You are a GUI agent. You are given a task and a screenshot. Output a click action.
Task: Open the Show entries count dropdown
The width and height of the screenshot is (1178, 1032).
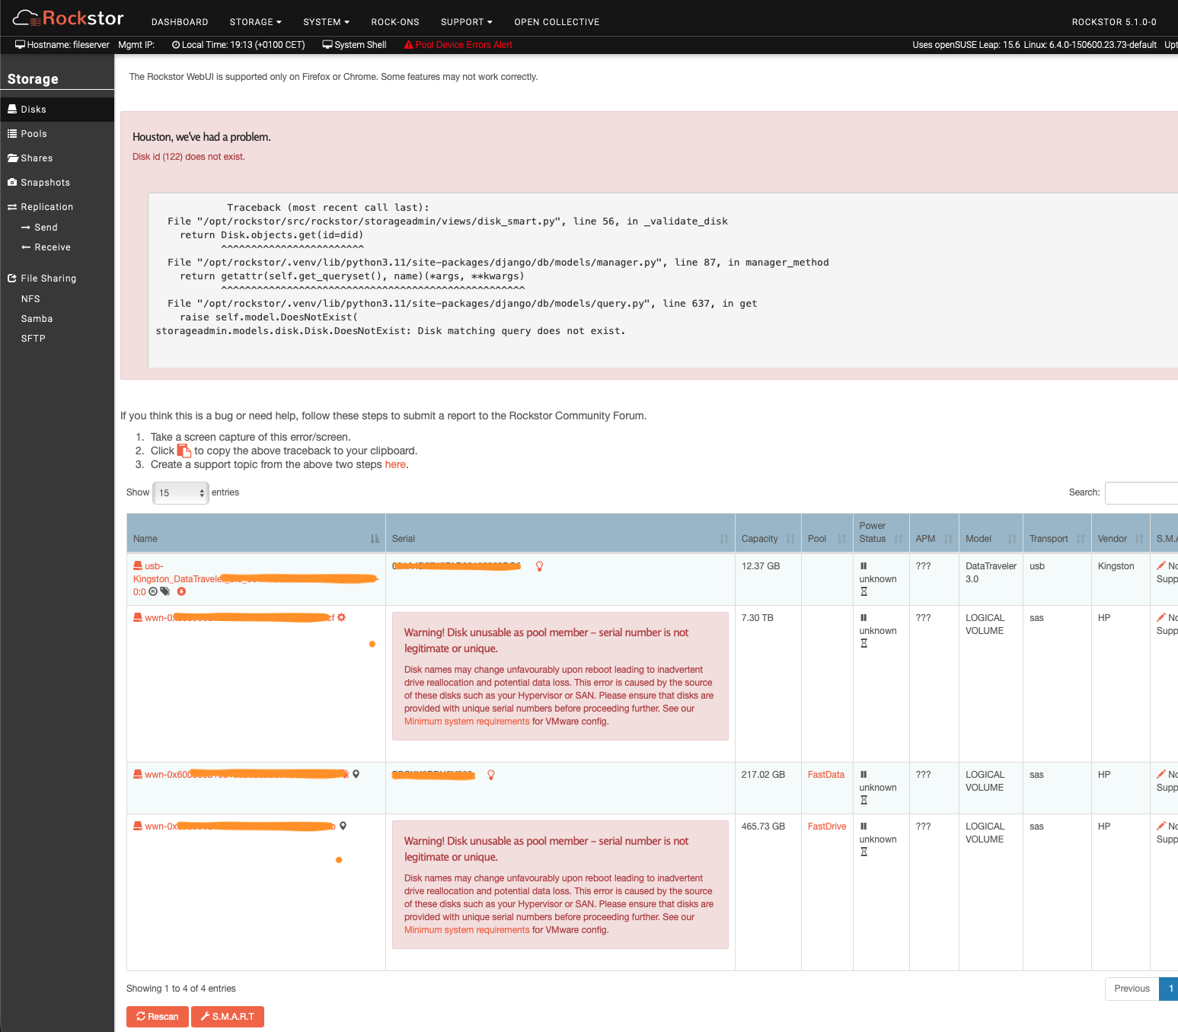point(180,493)
